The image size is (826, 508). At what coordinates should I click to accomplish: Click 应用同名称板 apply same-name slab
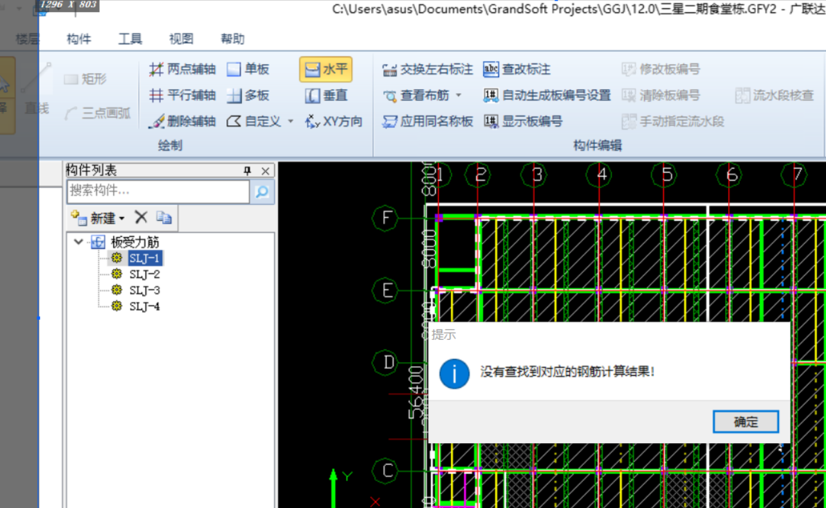tap(428, 121)
